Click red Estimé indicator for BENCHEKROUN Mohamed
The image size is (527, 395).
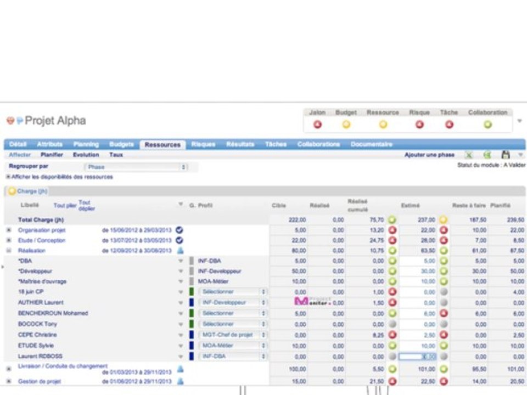tap(444, 313)
